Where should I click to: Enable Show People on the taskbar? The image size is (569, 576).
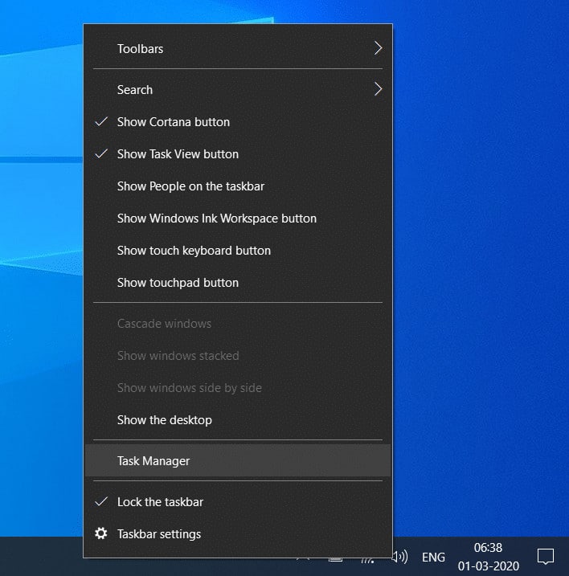click(x=237, y=186)
